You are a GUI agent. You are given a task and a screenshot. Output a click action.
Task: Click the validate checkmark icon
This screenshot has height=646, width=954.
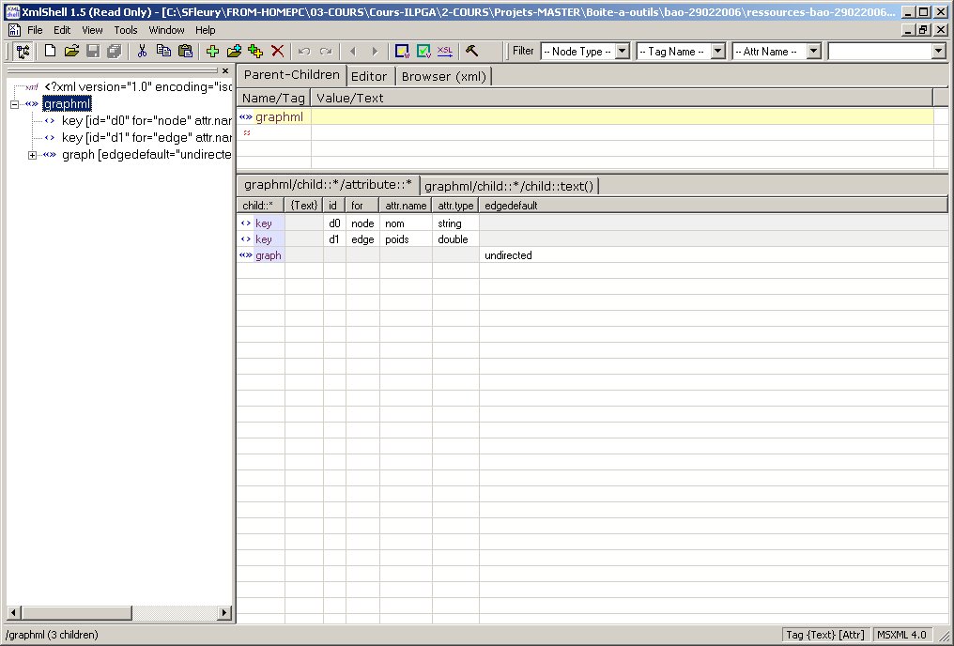click(x=423, y=52)
